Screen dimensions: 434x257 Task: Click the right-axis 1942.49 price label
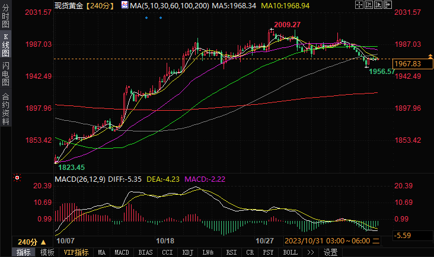pos(408,76)
